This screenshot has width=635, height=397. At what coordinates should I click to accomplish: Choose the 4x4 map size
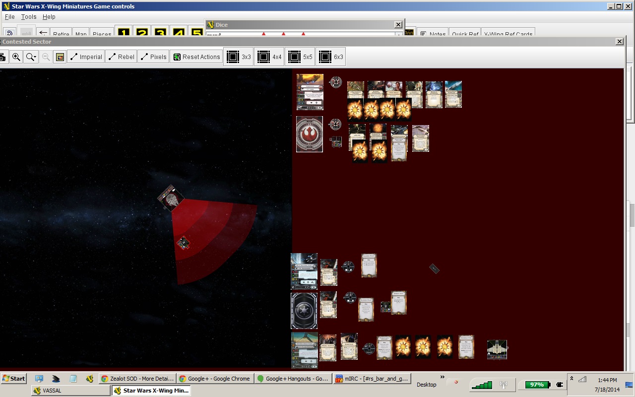tap(269, 57)
